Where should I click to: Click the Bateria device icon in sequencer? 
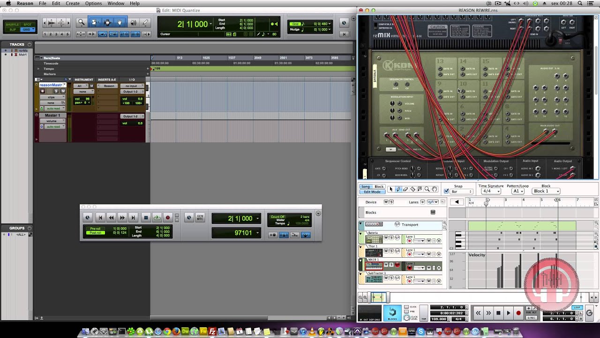374,240
